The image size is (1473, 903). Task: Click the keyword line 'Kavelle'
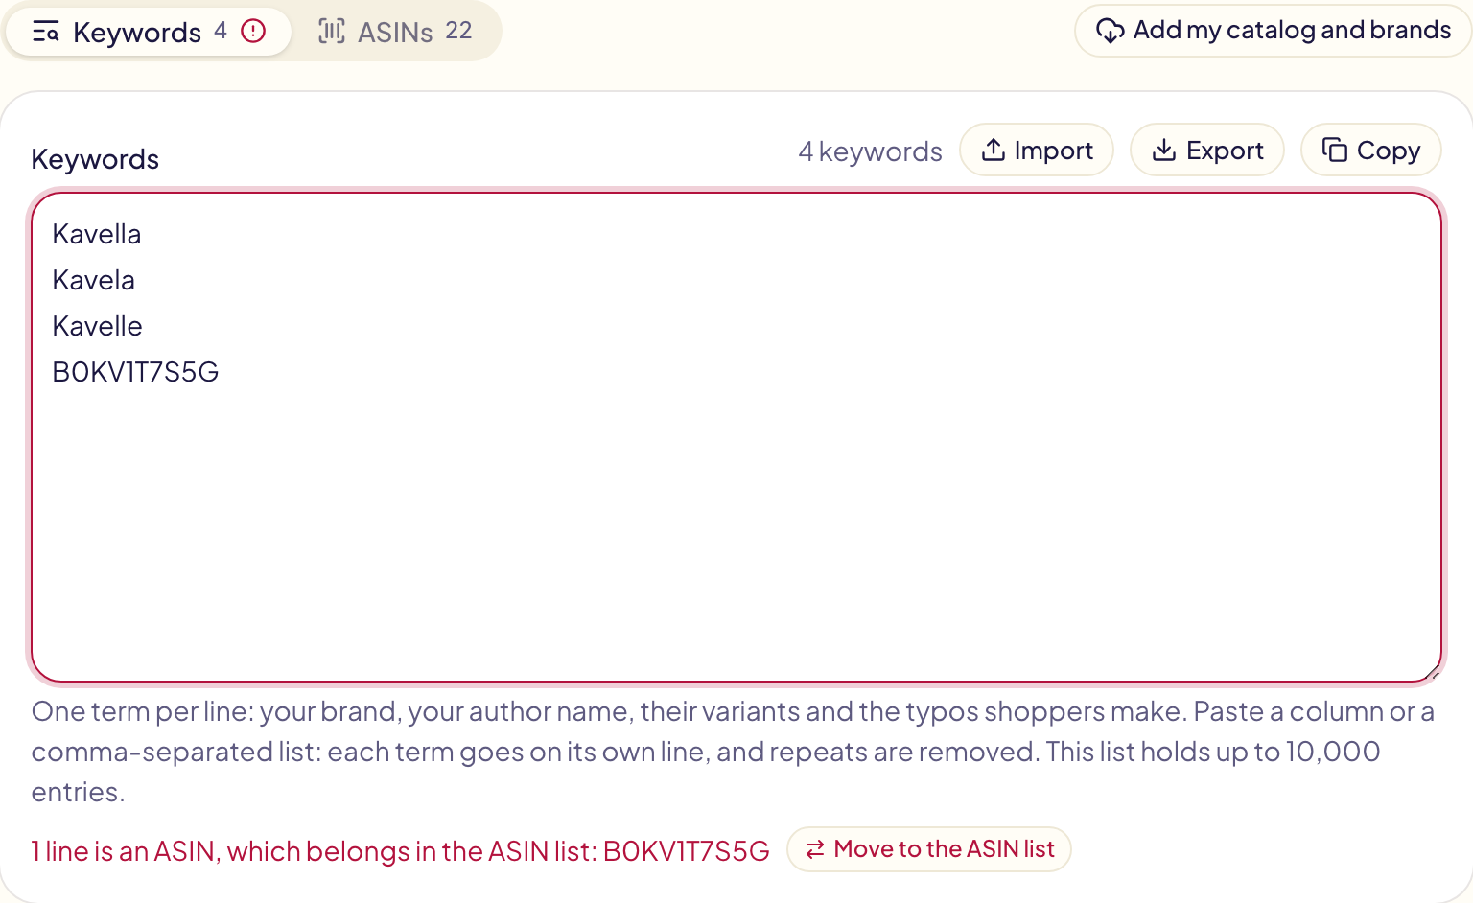tap(98, 326)
